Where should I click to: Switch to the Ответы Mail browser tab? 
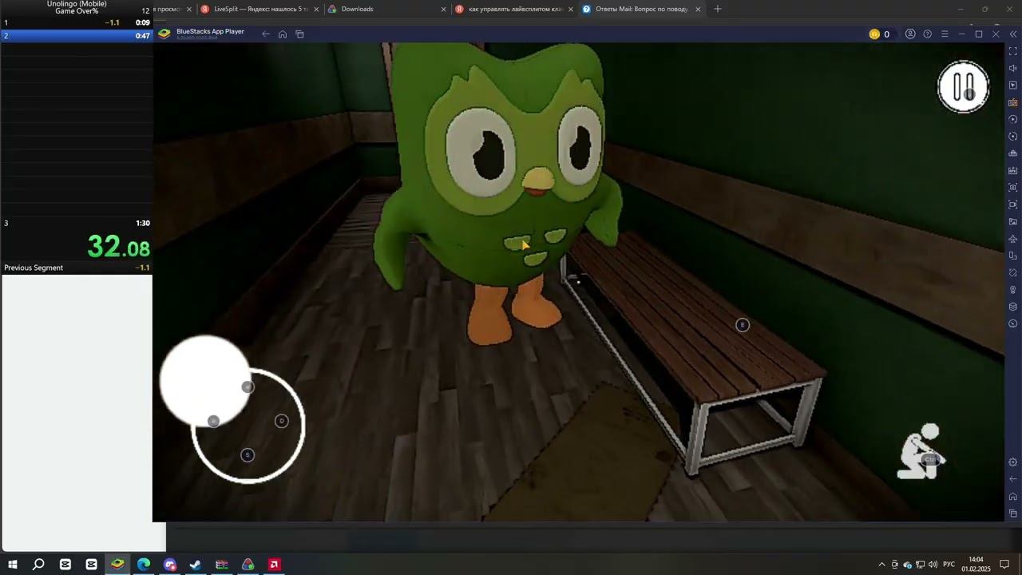pos(641,10)
